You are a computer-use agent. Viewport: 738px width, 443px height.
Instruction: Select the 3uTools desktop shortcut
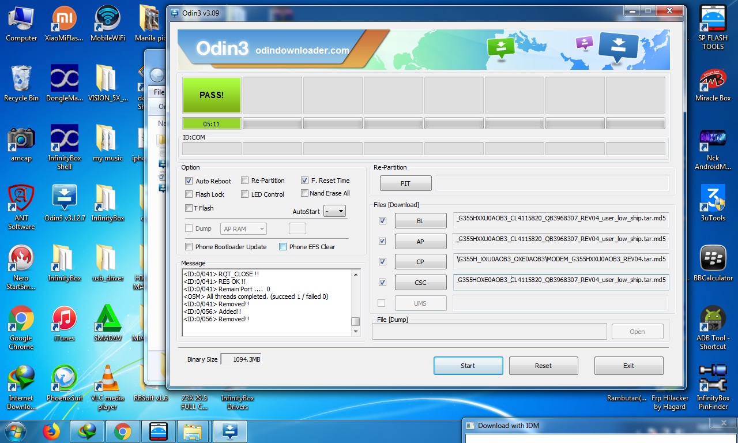[x=713, y=204]
